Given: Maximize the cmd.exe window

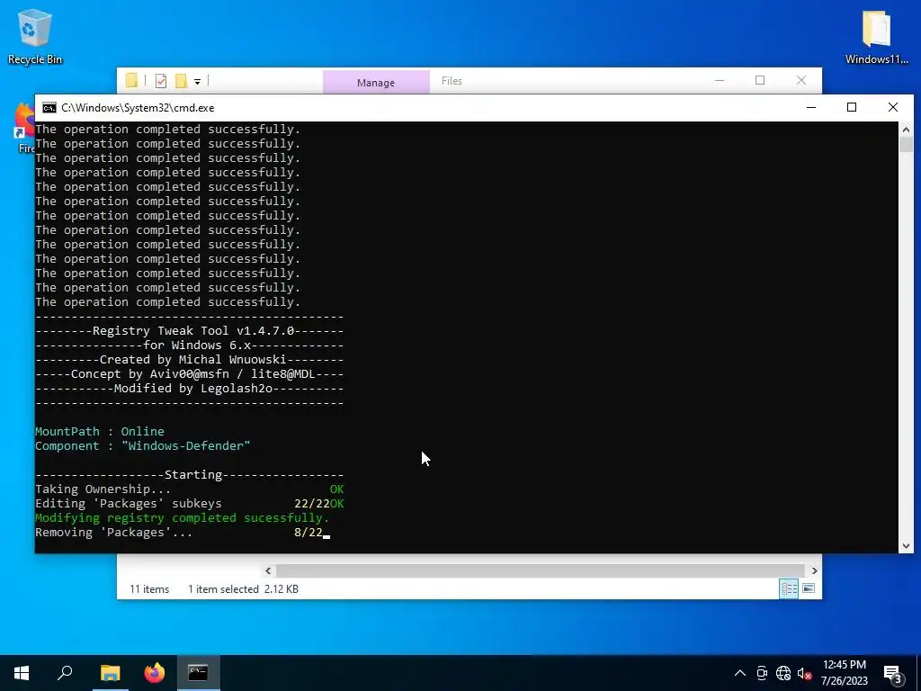Looking at the screenshot, I should [852, 108].
